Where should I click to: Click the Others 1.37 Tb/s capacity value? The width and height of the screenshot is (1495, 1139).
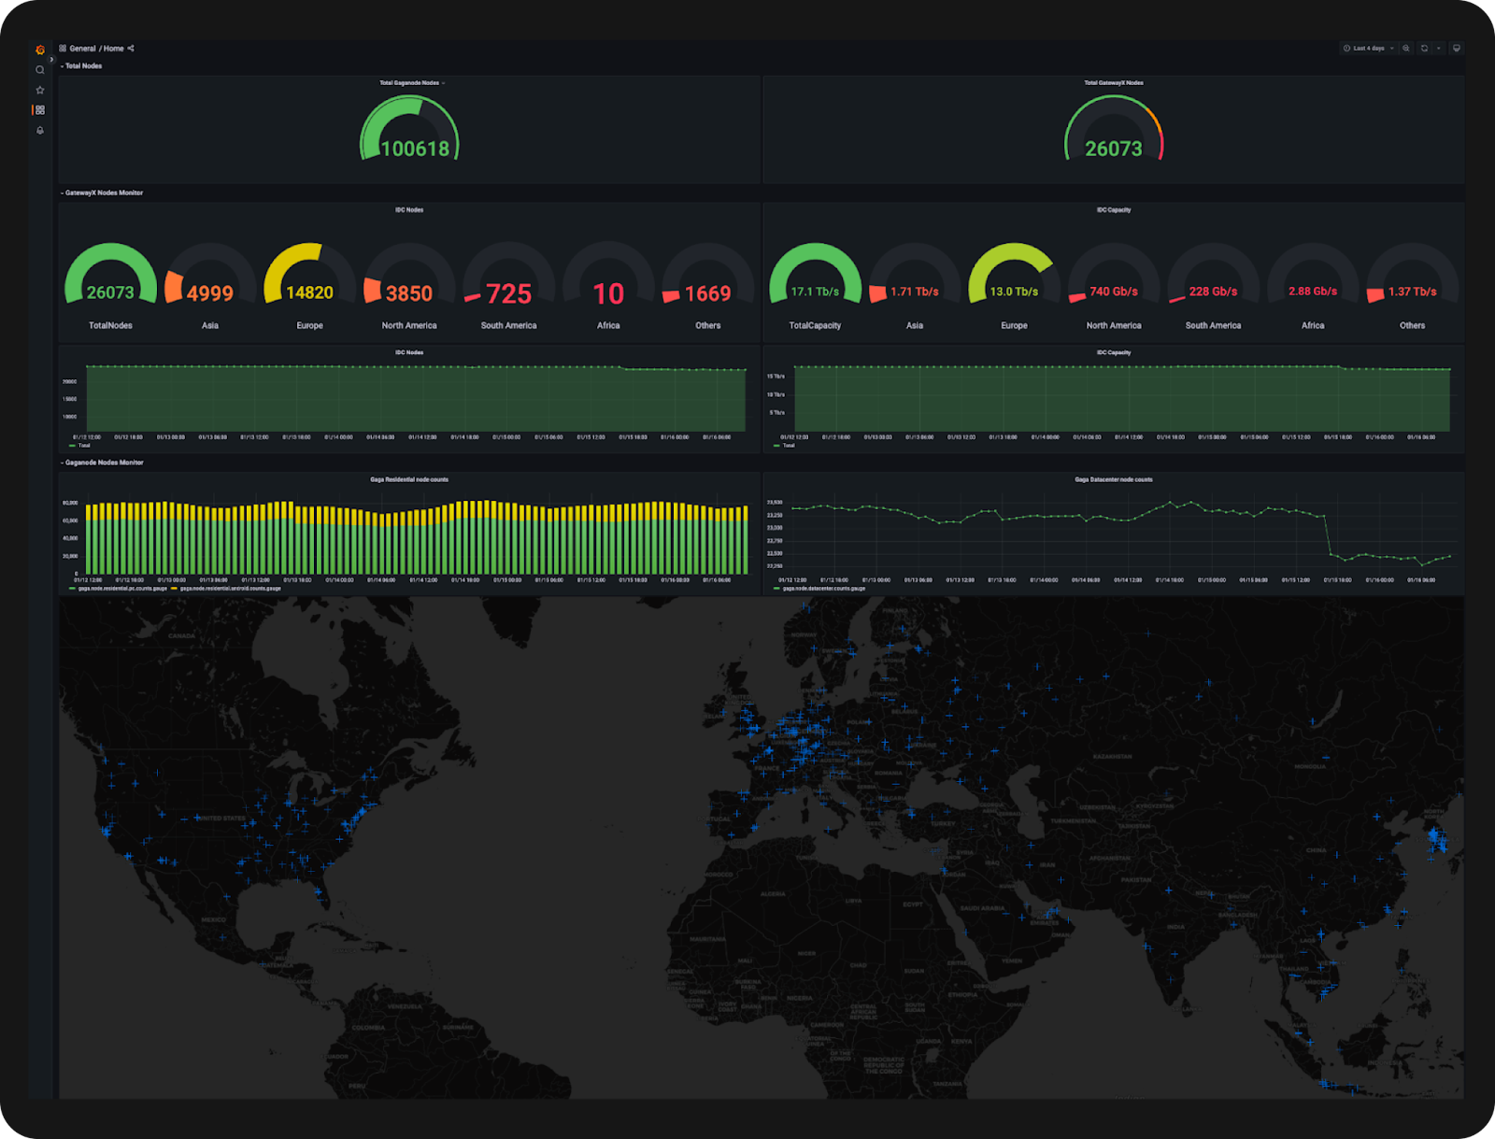1412,292
